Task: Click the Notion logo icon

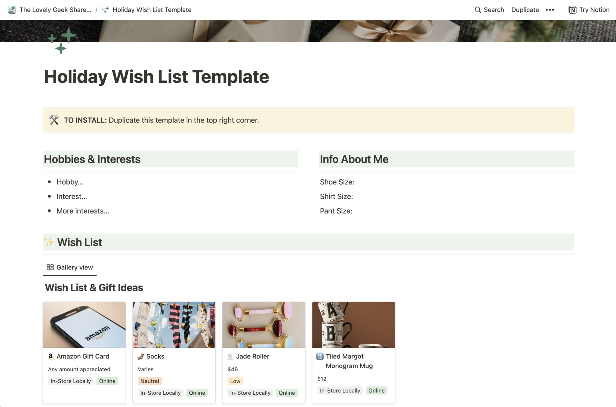Action: 572,10
